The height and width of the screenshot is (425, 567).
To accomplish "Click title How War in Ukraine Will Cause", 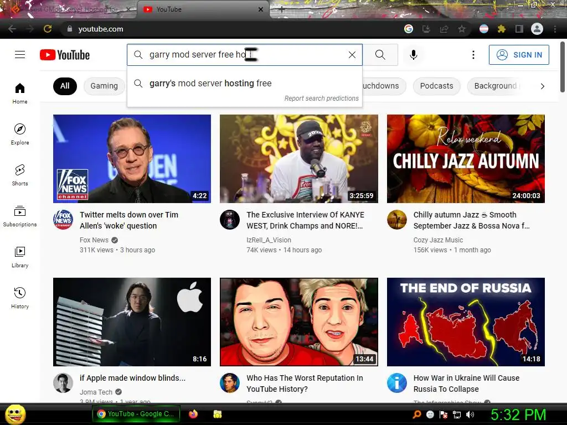I will pos(466,383).
